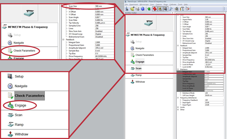The height and width of the screenshot is (139, 227).
Task: Select the red diamond scan toolbar icon
Action: (155, 9)
